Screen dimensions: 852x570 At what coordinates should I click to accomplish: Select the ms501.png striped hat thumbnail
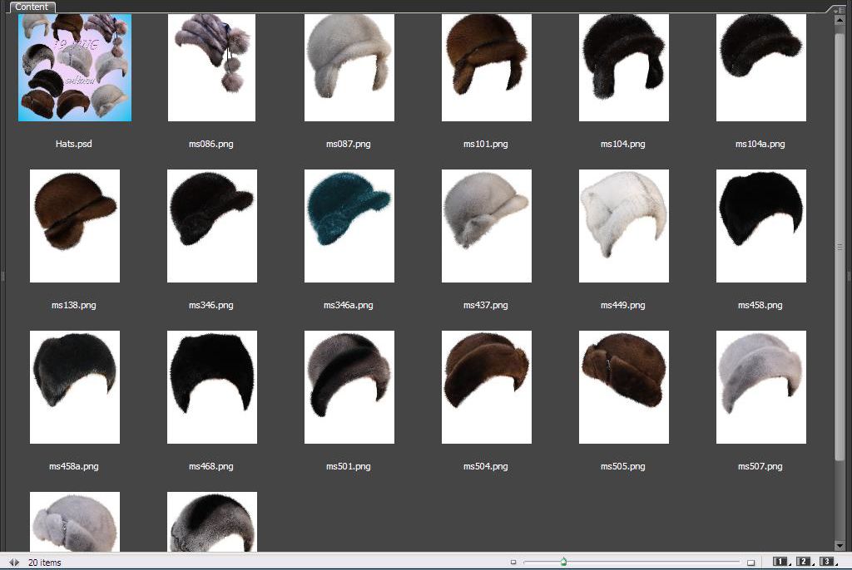349,387
